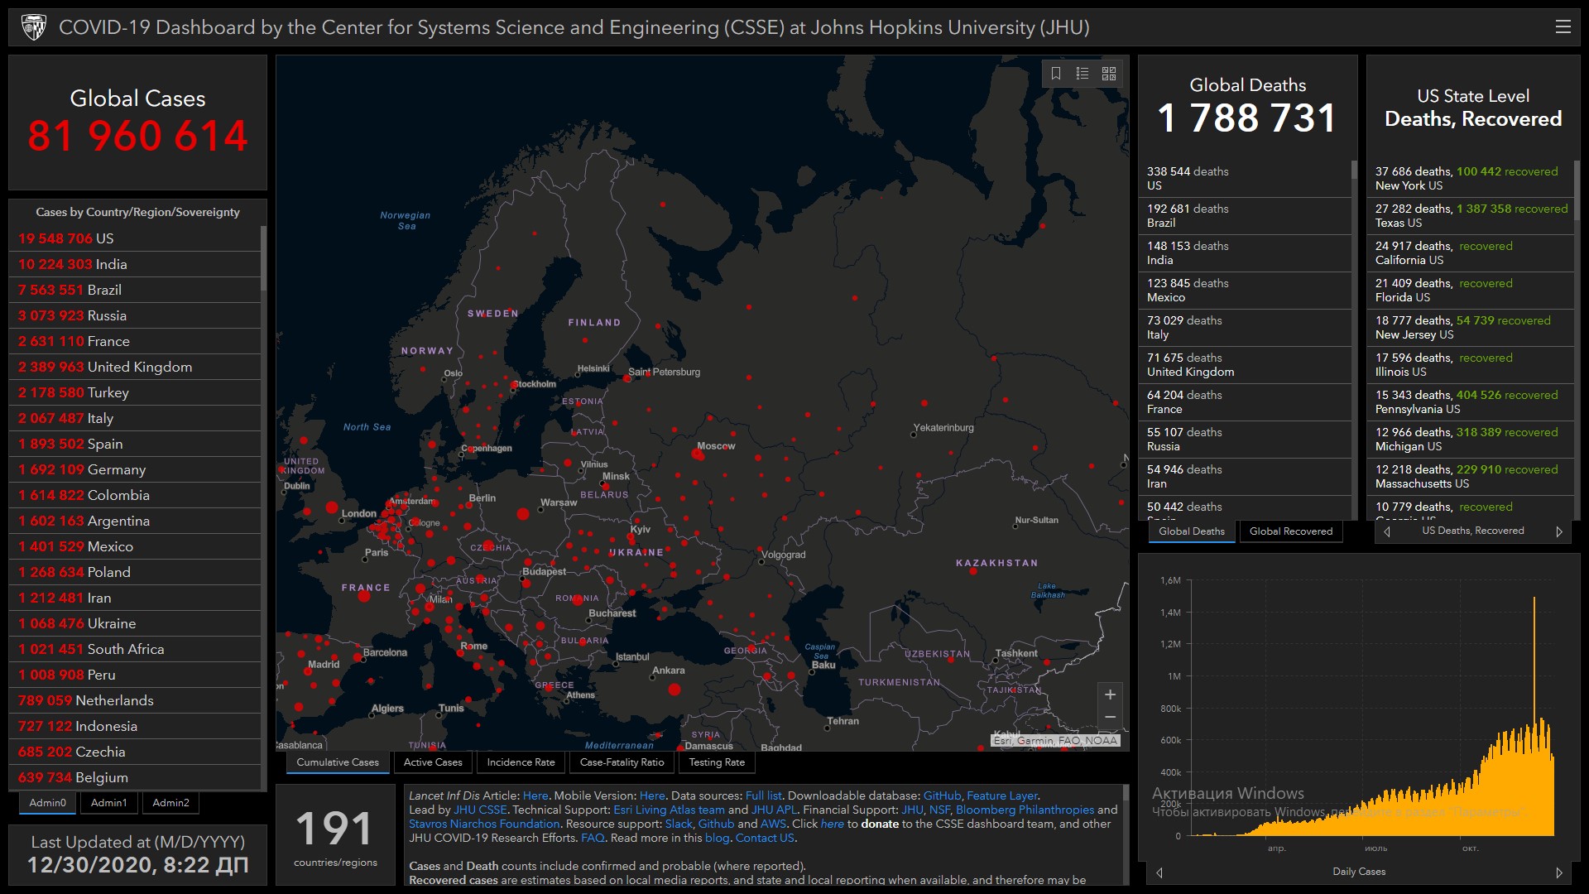
Task: Select Russia in the country list
Action: click(107, 315)
